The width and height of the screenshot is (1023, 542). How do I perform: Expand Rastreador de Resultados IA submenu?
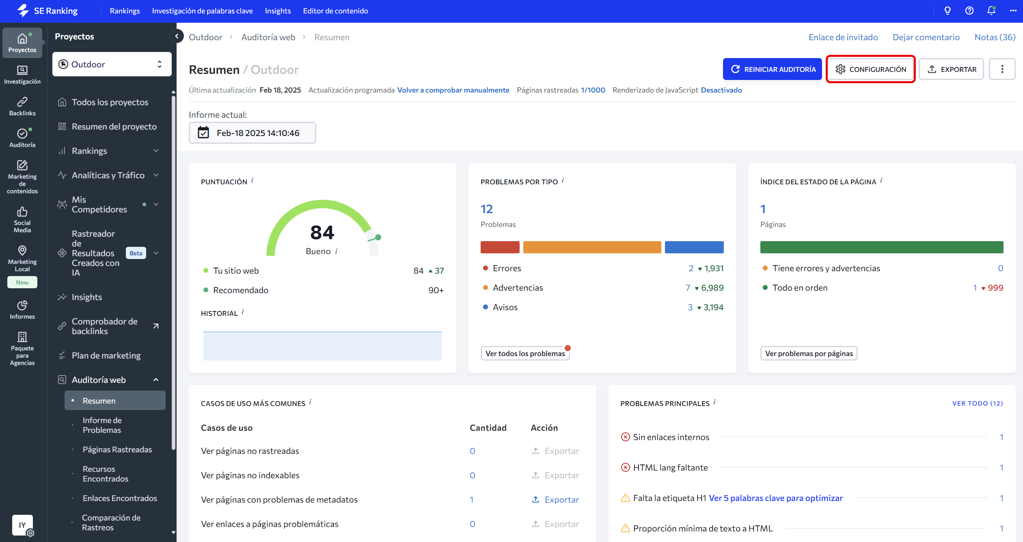156,253
